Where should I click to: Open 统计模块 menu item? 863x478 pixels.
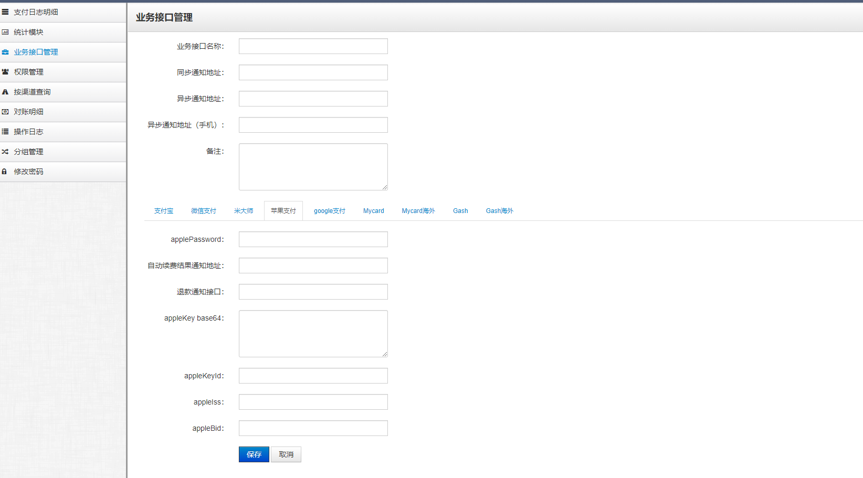[63, 32]
